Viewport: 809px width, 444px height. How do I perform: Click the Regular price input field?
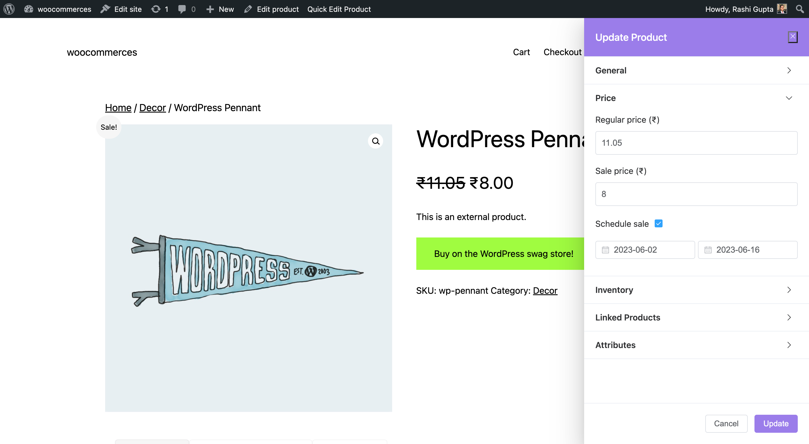point(696,143)
